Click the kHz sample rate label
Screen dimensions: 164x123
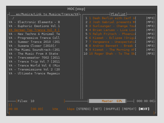(x=55, y=109)
